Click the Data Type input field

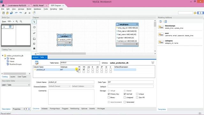130,82
